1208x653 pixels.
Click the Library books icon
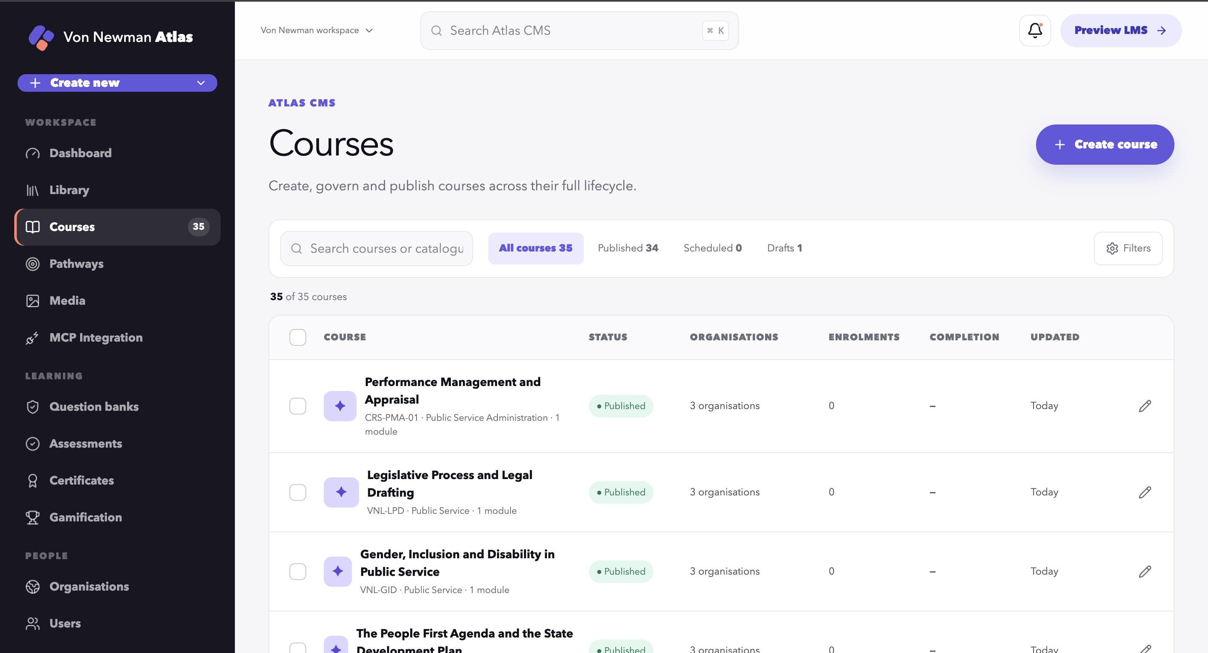pos(32,190)
